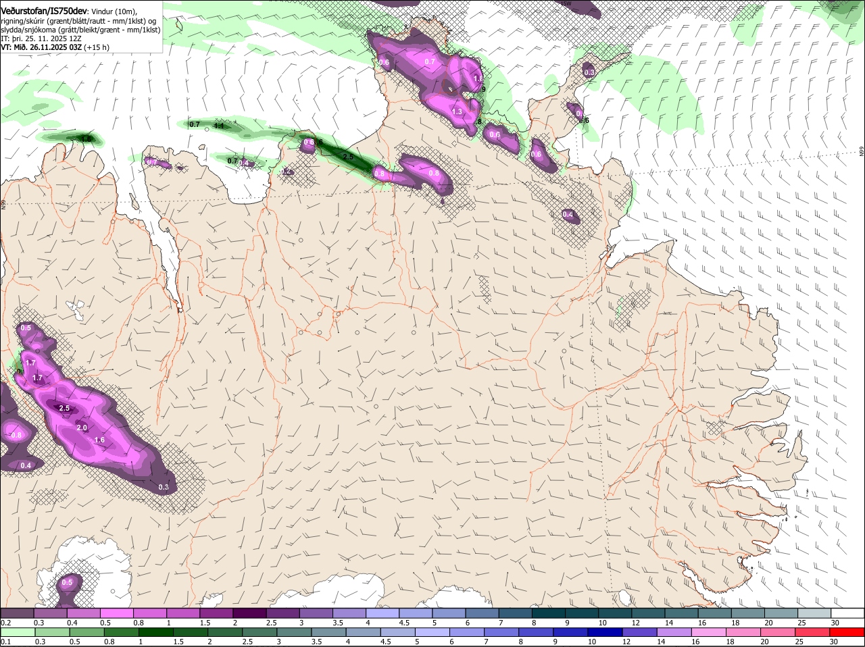Click the '(+15 h)' forecast offset text
The height and width of the screenshot is (647, 865).
[97, 47]
